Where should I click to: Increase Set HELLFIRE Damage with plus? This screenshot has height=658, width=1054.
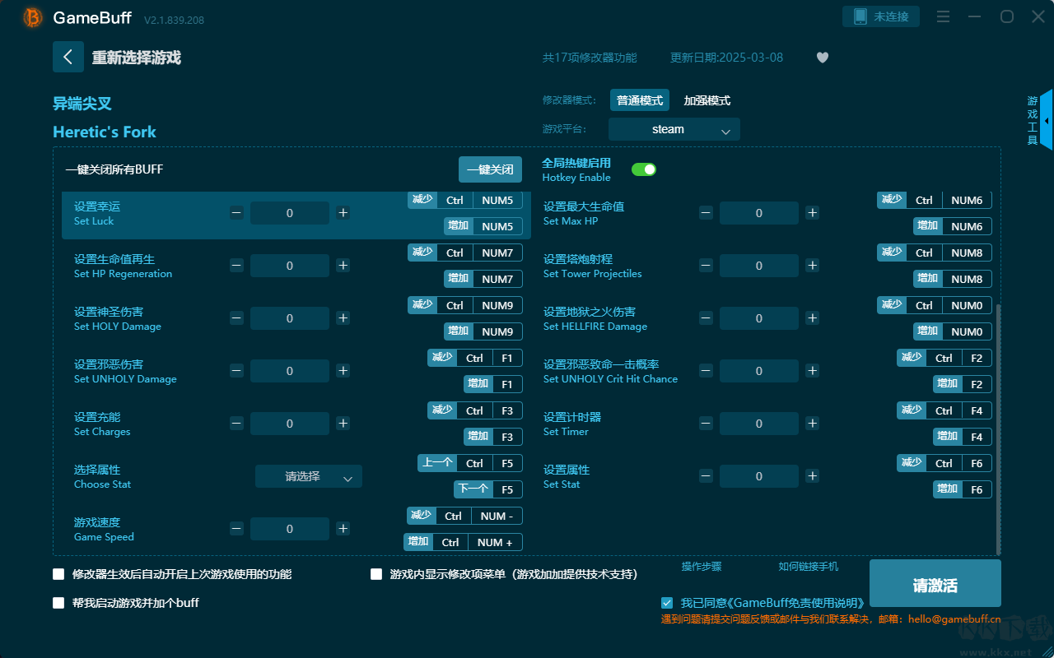[x=813, y=318]
